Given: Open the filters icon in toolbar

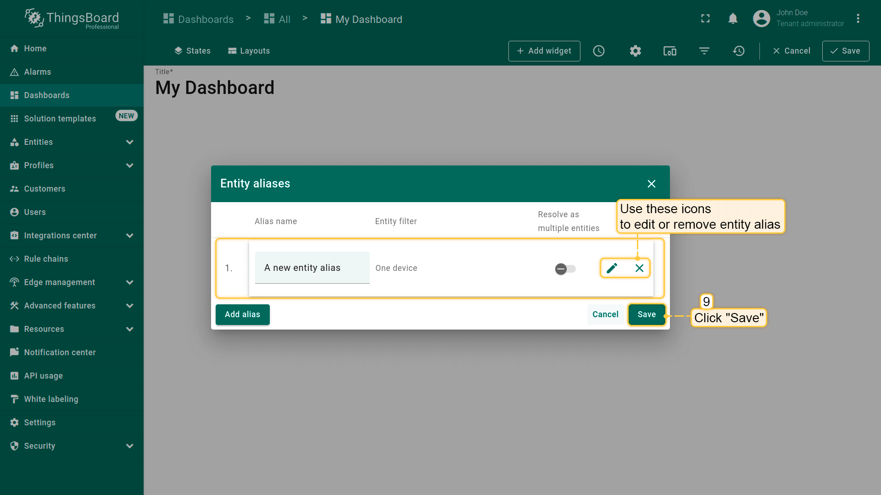Looking at the screenshot, I should (x=704, y=51).
